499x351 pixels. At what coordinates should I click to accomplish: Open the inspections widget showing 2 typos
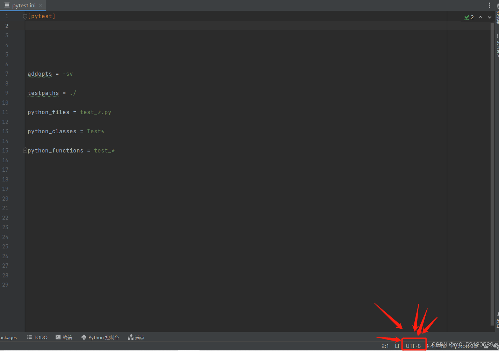[469, 17]
